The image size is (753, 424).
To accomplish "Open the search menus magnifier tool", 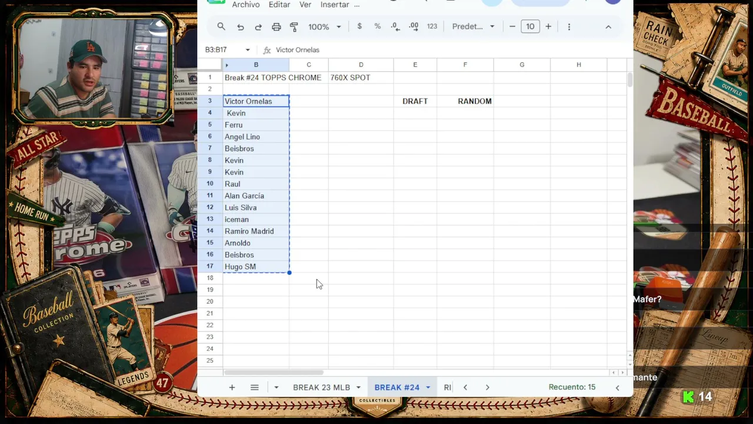I will 221,26.
